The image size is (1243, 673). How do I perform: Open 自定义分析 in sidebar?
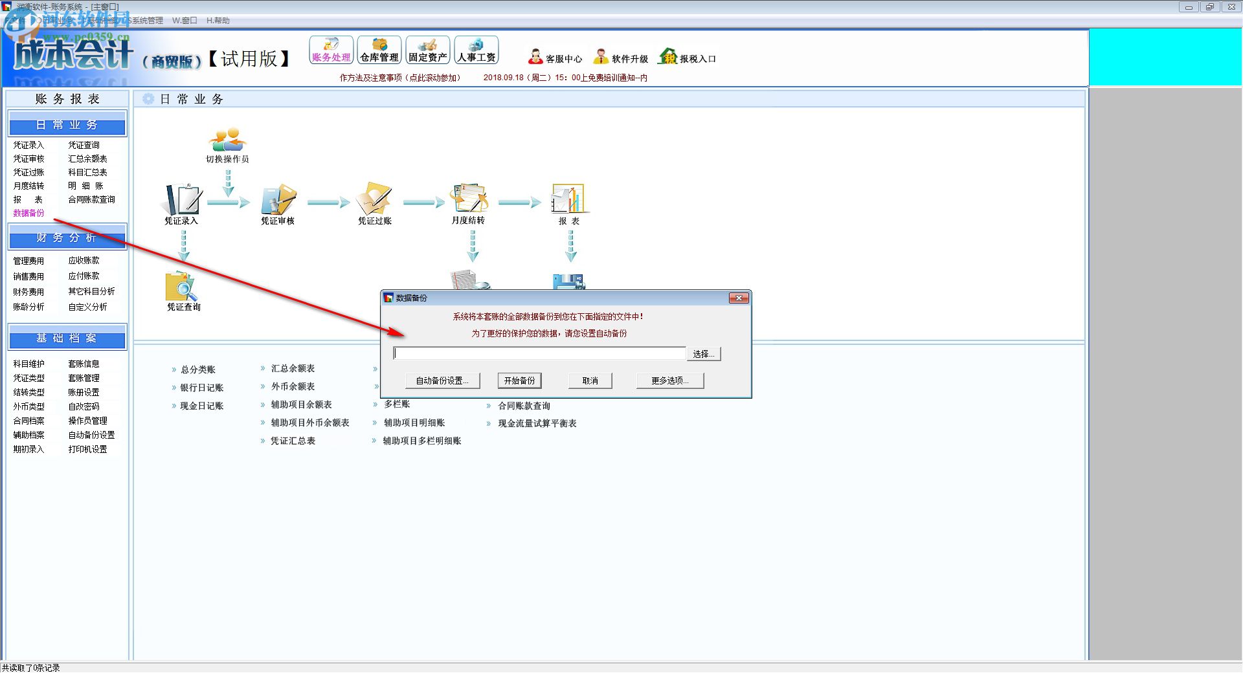click(88, 307)
